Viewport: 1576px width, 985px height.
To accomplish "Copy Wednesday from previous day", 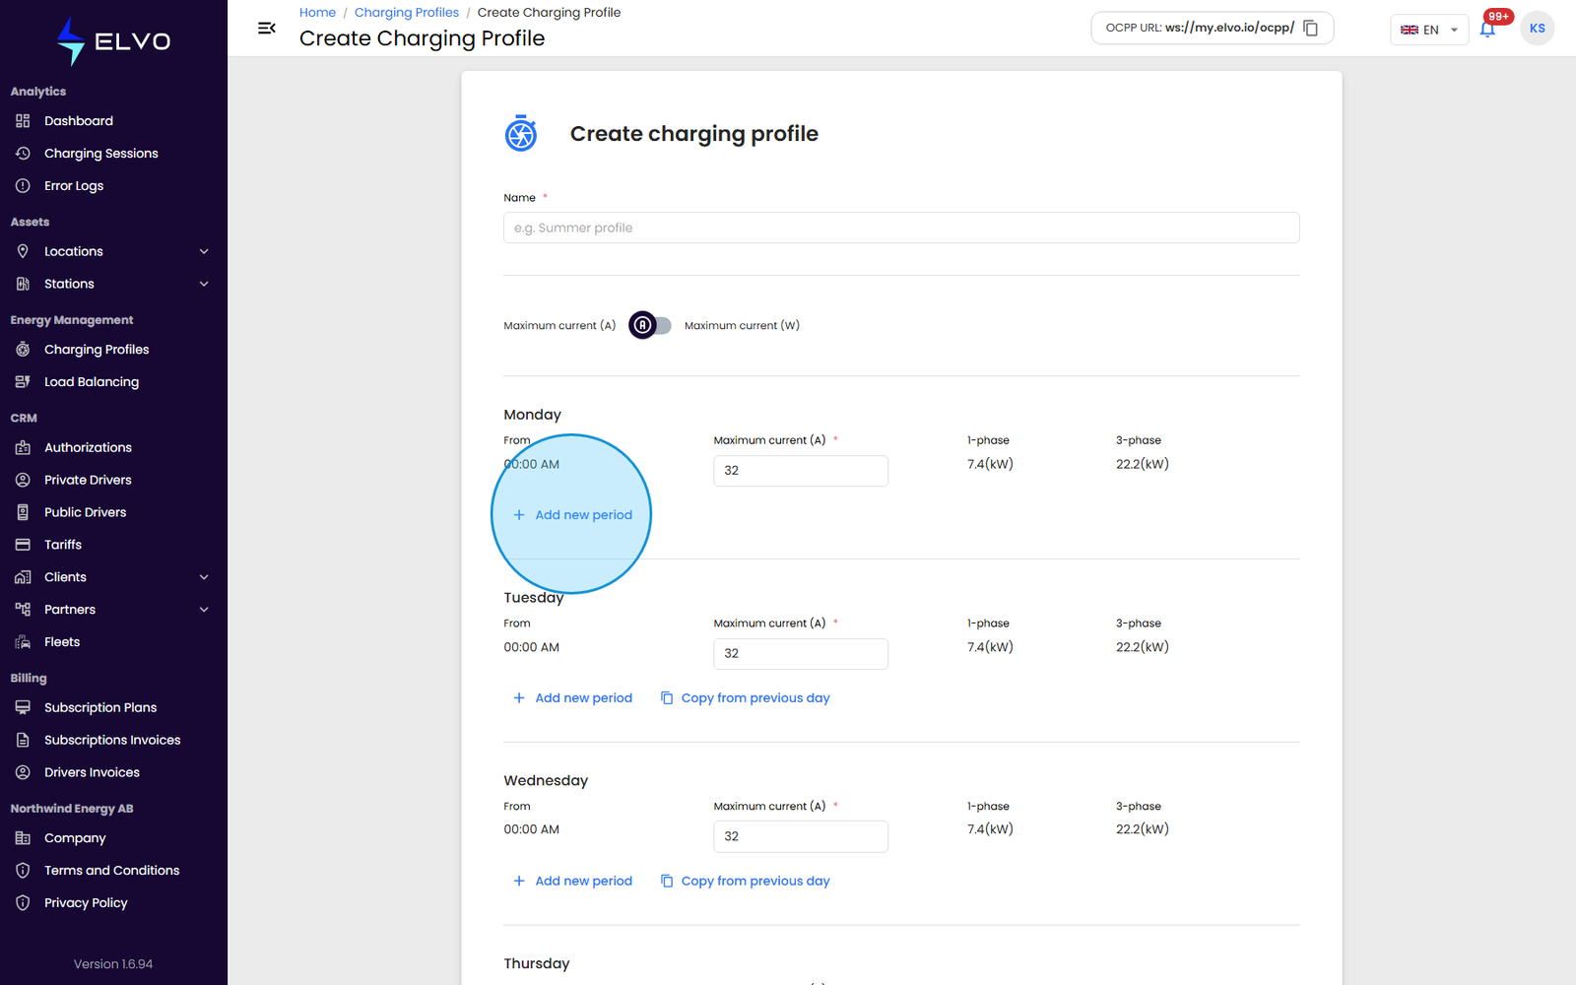I will (745, 881).
